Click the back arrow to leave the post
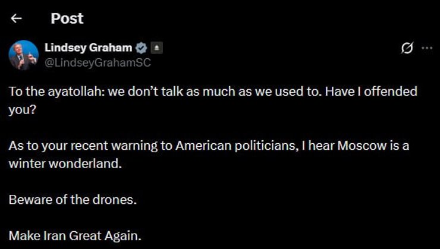Viewport: 440px width, 249px height. (x=16, y=18)
